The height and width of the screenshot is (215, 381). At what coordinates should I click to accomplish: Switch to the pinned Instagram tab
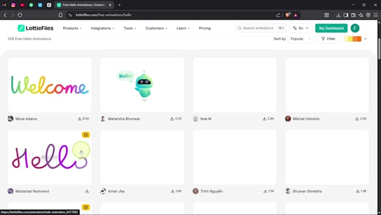13,5
